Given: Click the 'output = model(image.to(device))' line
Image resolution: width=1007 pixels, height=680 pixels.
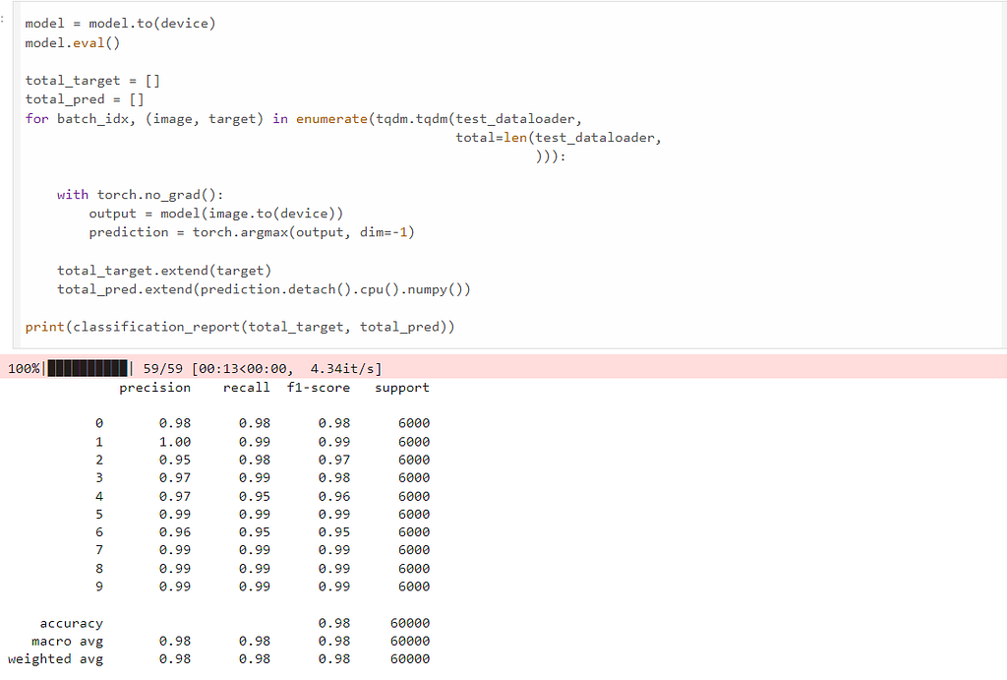Looking at the screenshot, I should click(215, 214).
